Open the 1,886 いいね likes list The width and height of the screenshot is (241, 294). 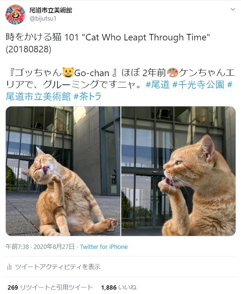(119, 287)
